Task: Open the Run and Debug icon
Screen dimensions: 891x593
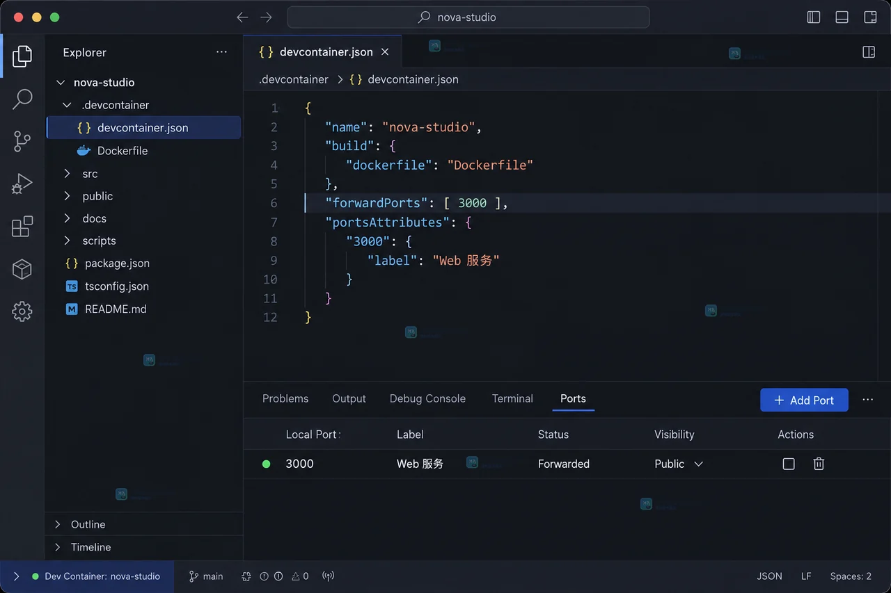Action: [22, 184]
